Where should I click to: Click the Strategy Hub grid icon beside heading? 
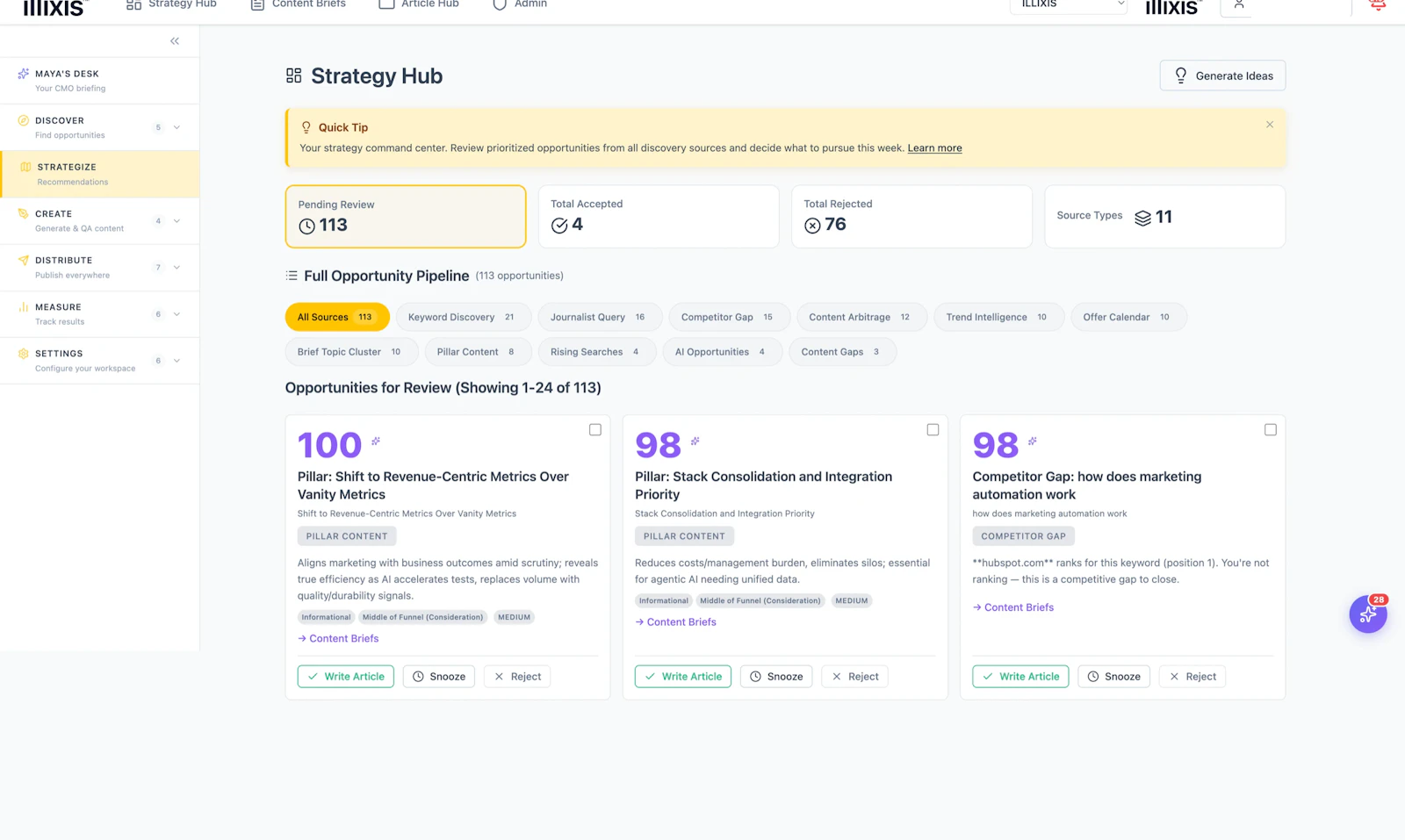click(x=293, y=75)
